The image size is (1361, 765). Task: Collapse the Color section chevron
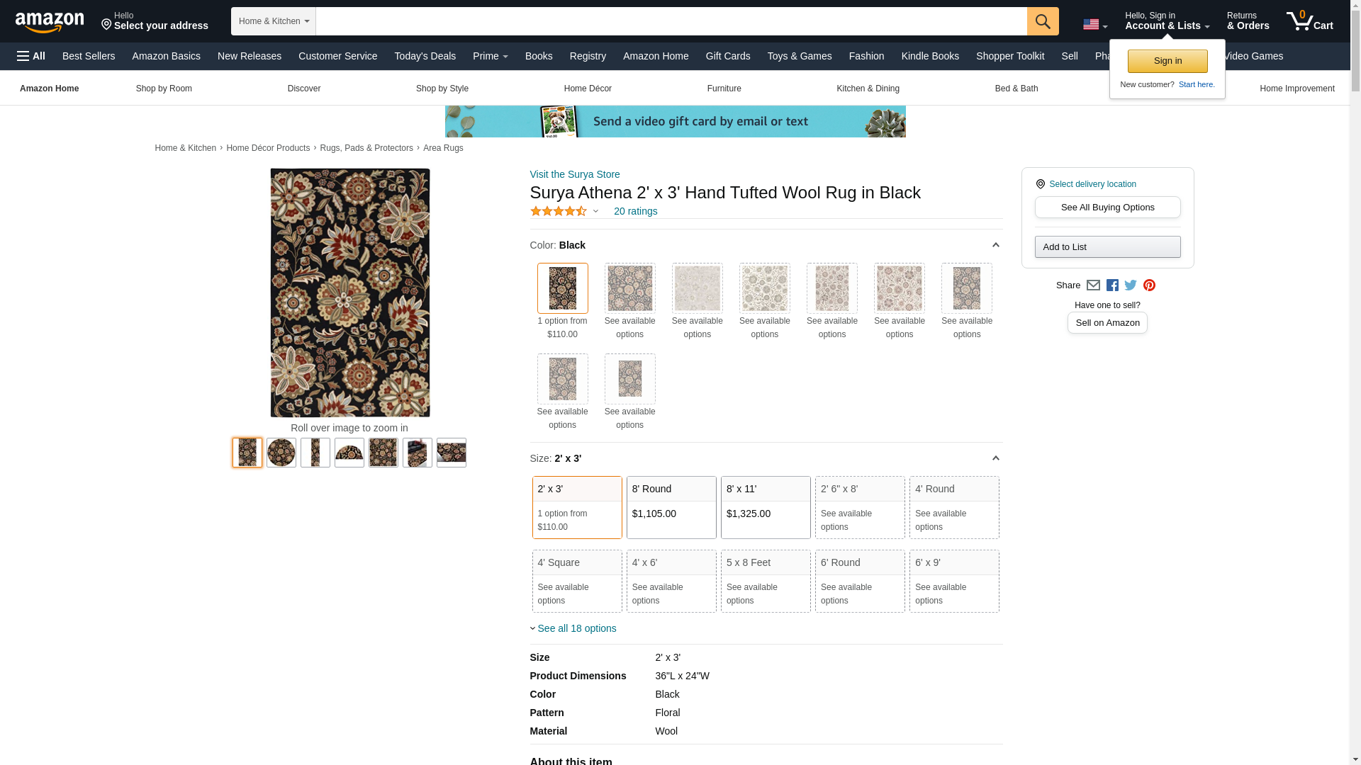(995, 245)
